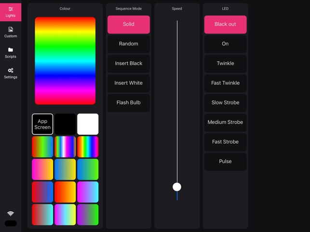Turn the LED On
Viewport: 310px width, 232px height.
pyautogui.click(x=225, y=44)
